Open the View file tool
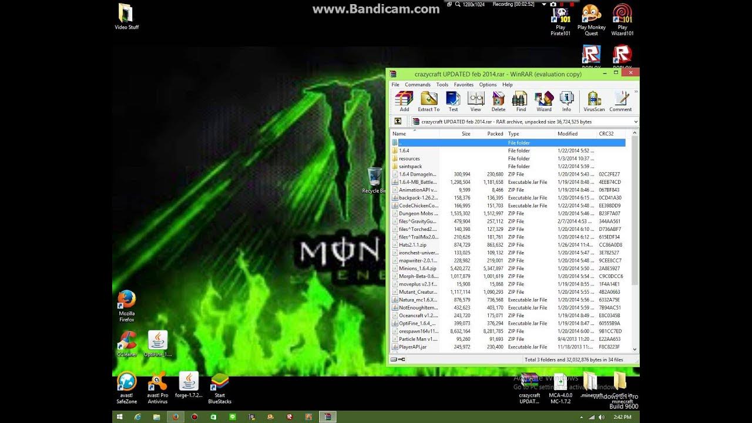 point(475,102)
